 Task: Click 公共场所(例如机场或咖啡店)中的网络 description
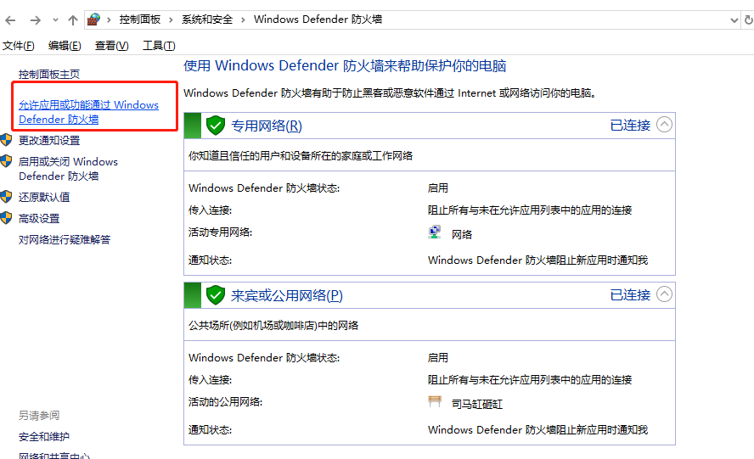(273, 326)
